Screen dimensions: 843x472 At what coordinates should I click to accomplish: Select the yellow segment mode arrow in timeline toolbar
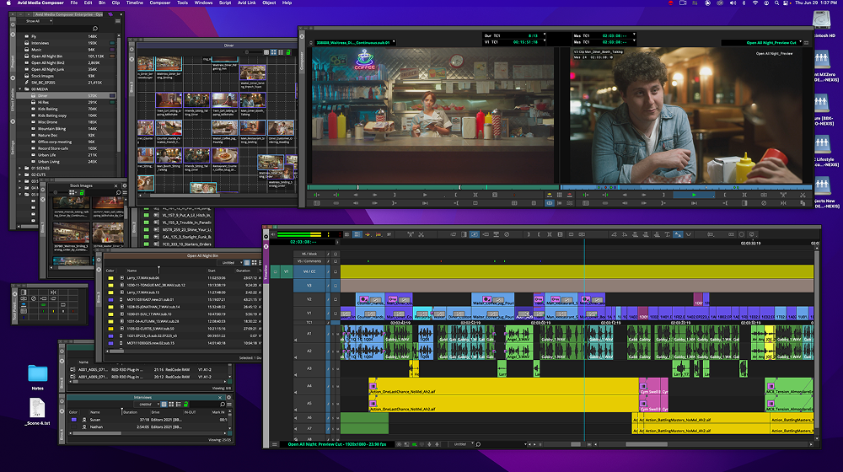click(368, 234)
